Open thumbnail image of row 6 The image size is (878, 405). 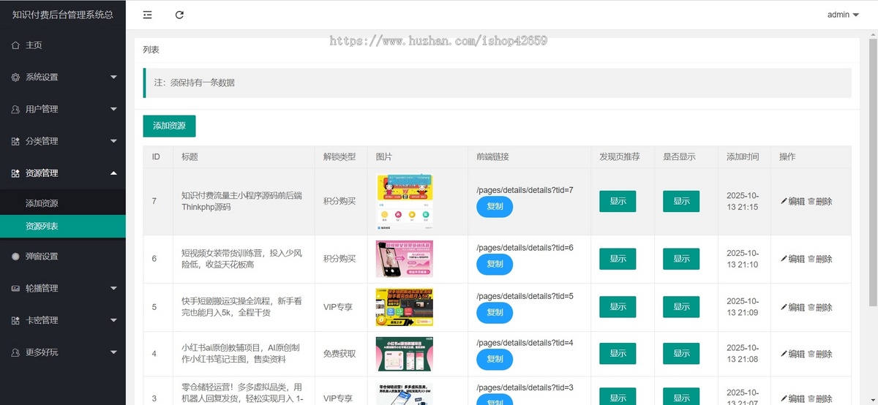(x=405, y=259)
